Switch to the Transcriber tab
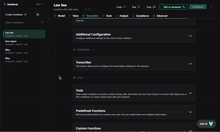 pyautogui.click(x=90, y=16)
